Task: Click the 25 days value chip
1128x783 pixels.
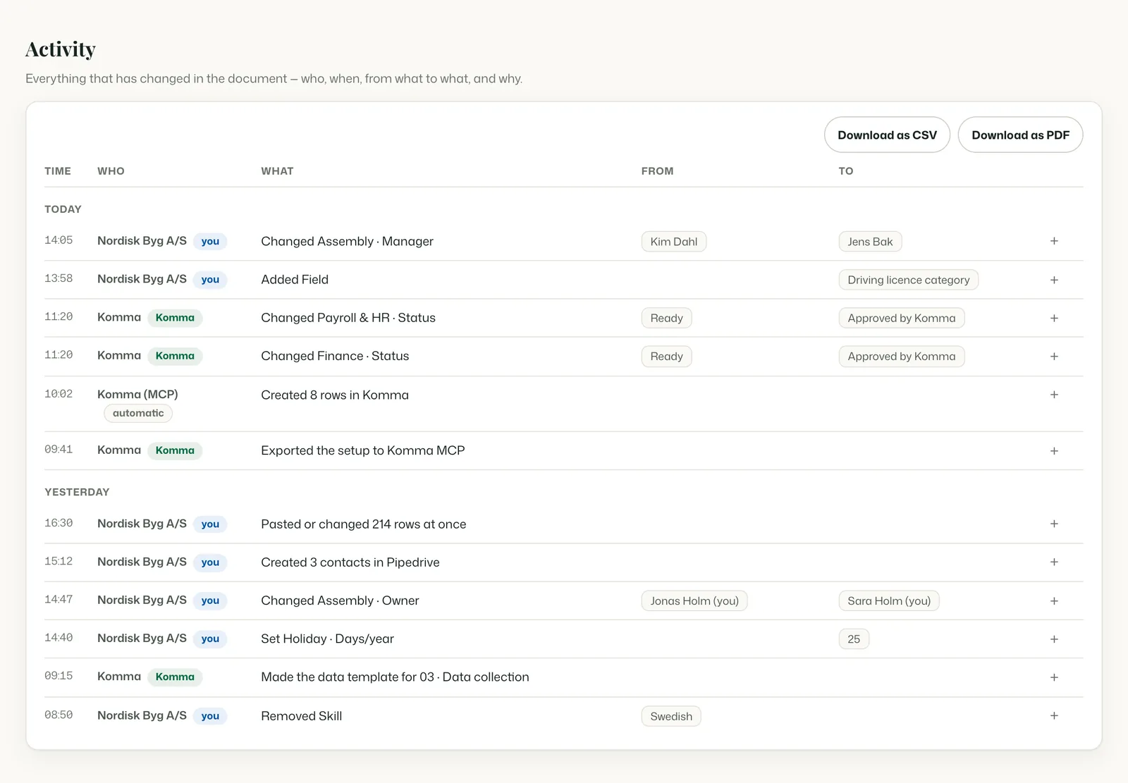Action: [x=854, y=639]
